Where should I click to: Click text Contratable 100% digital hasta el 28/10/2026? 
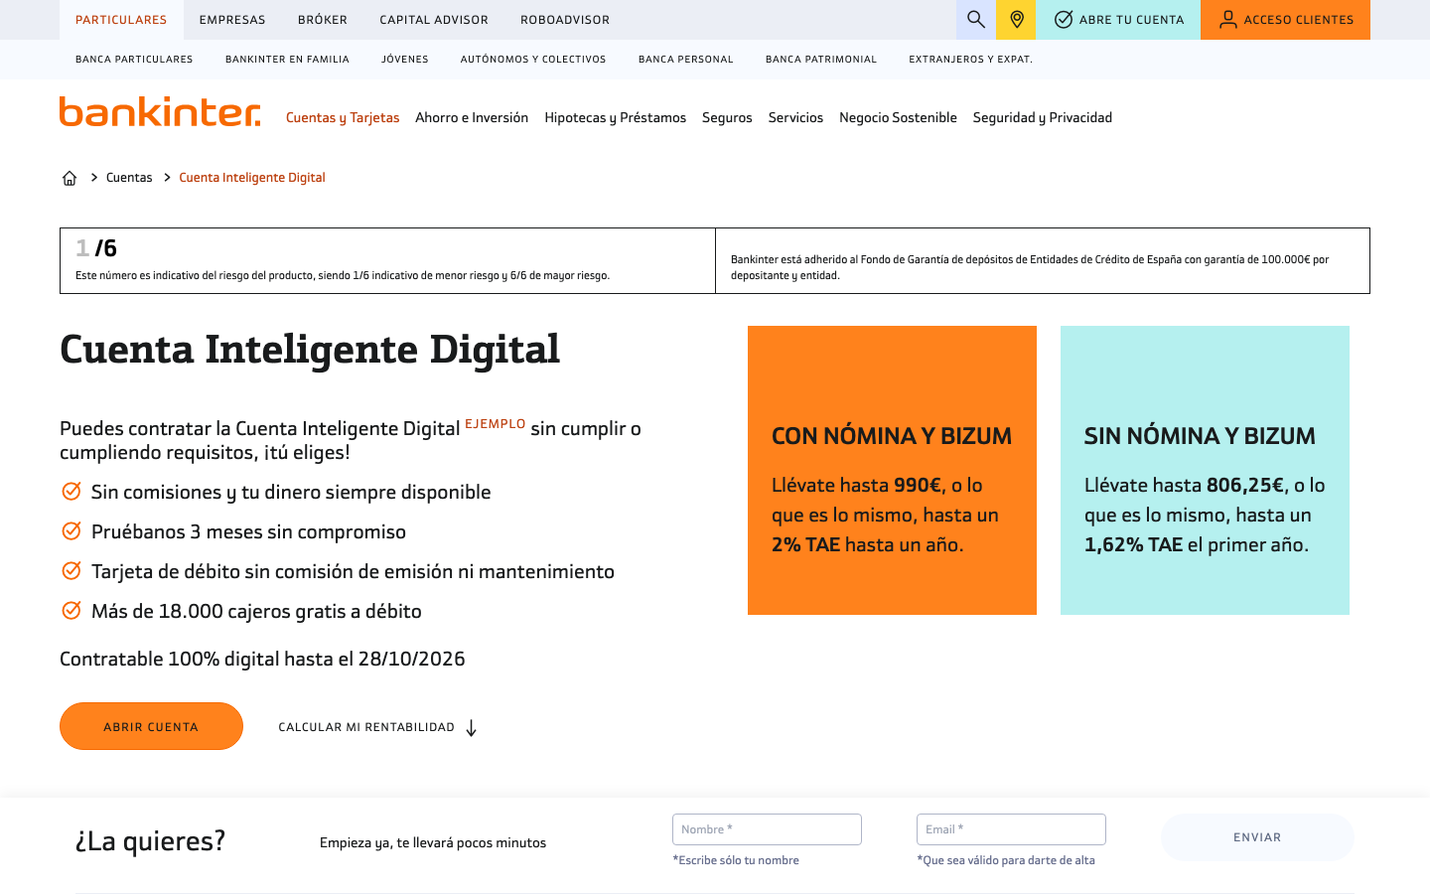(262, 659)
